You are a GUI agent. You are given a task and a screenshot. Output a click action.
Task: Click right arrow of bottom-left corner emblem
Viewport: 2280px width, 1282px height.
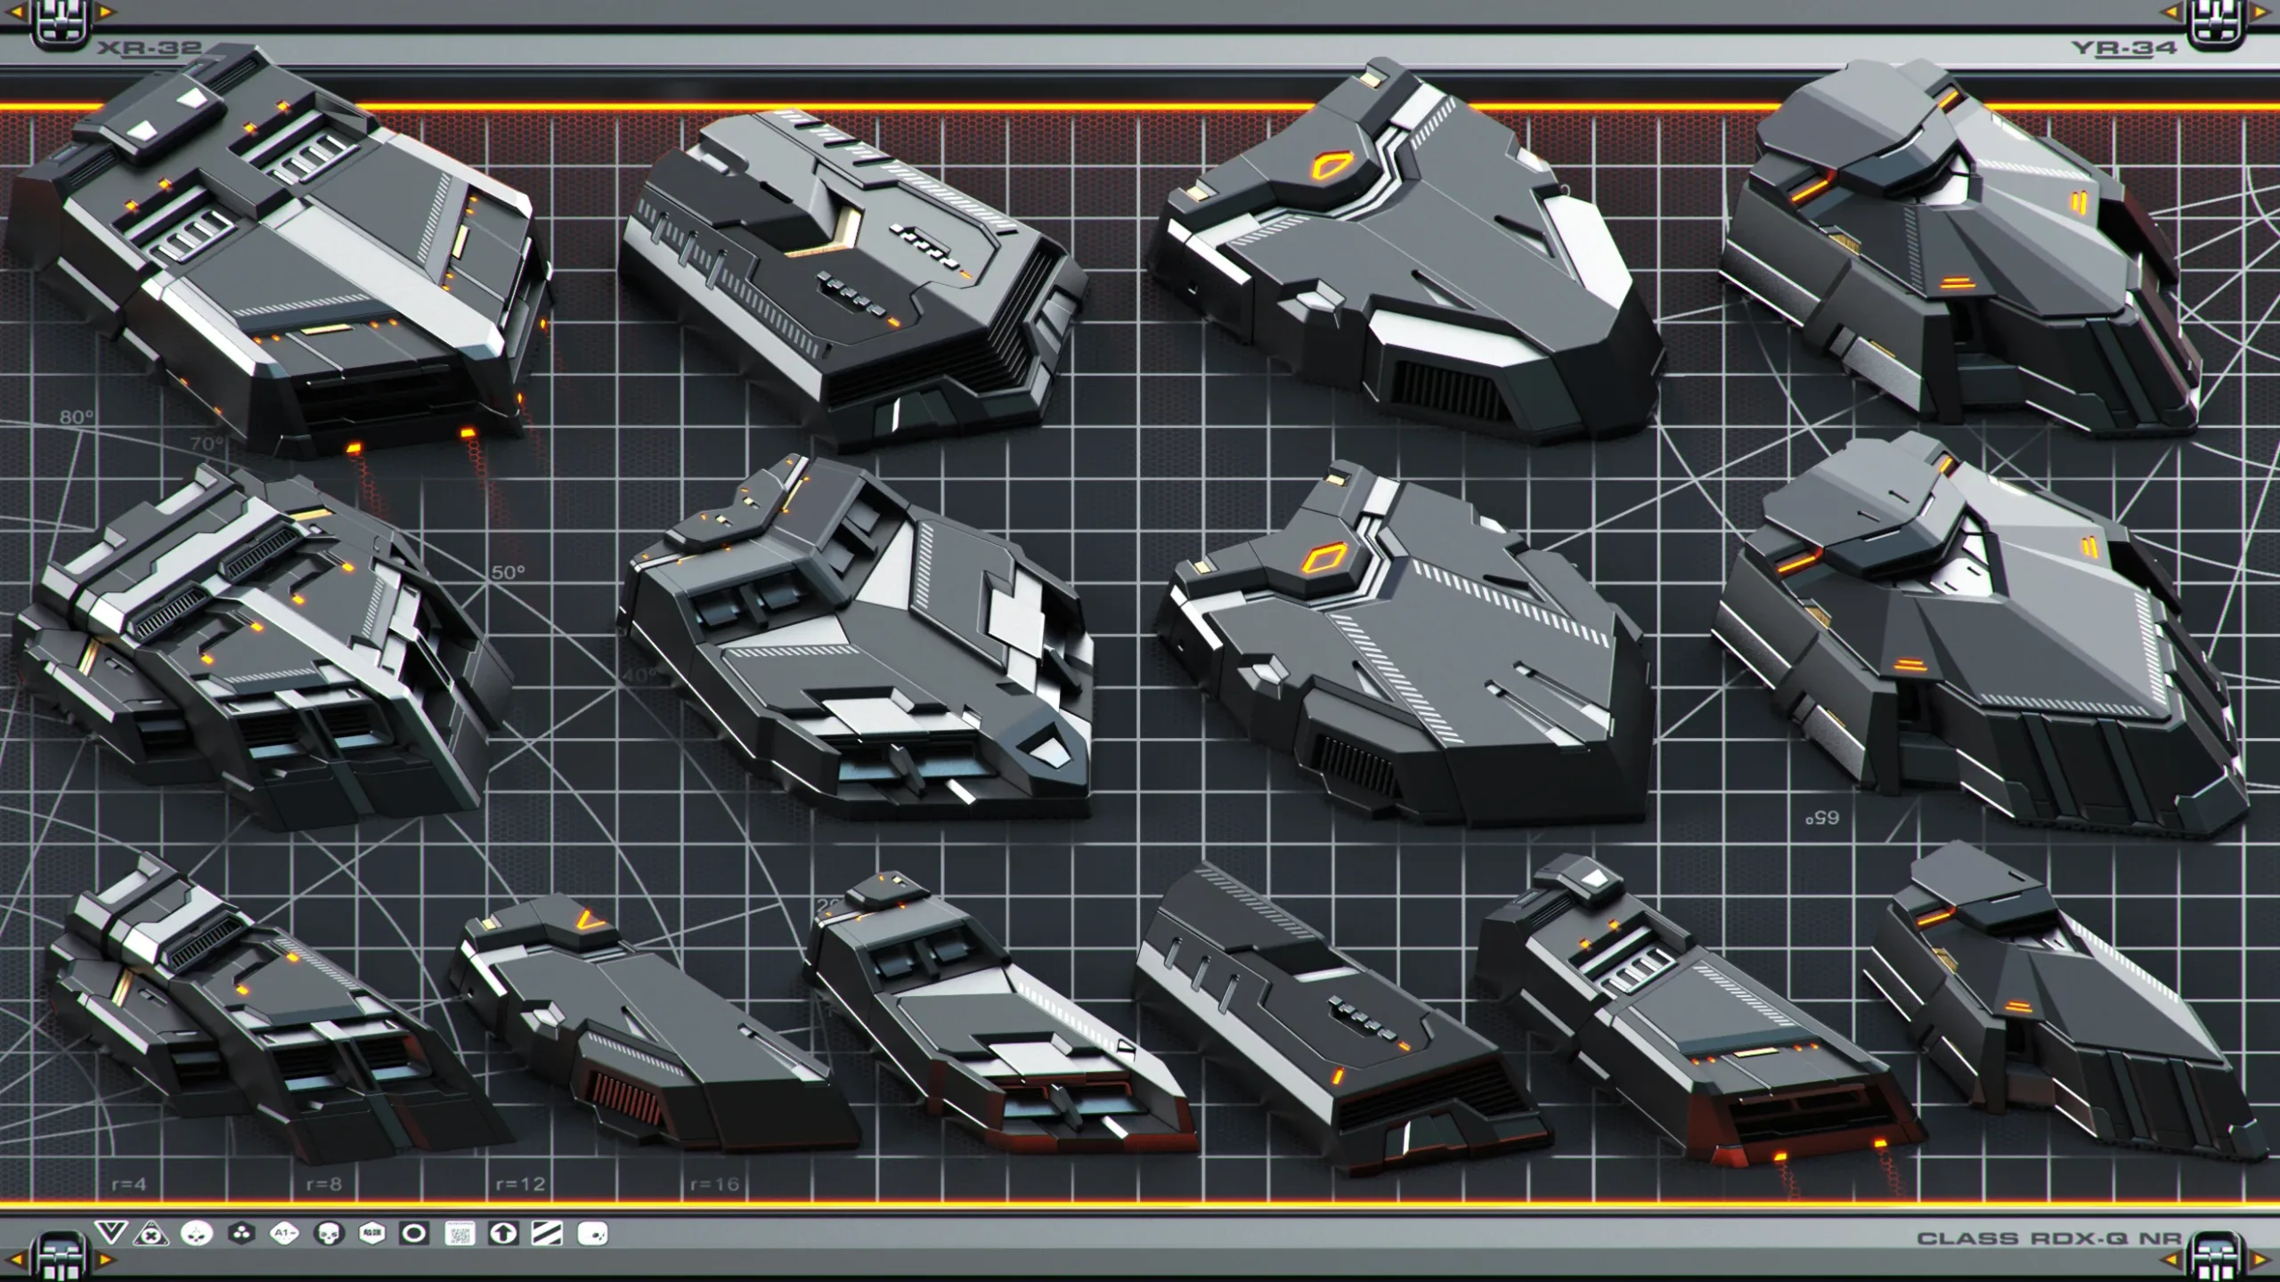(x=106, y=1260)
